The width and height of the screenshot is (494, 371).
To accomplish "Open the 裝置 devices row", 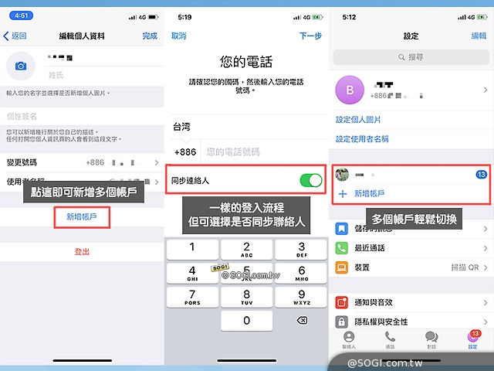I will point(411,267).
